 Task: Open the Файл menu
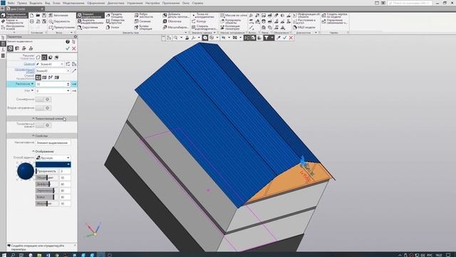pos(11,3)
